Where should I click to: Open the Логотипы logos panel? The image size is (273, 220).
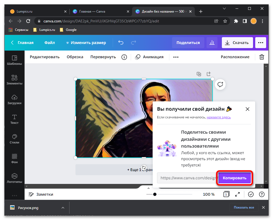point(14,178)
